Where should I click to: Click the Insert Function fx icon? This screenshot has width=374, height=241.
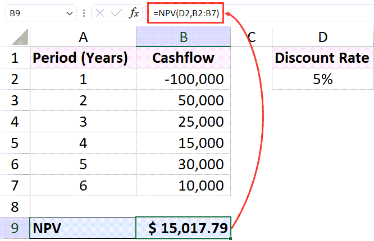click(x=134, y=13)
